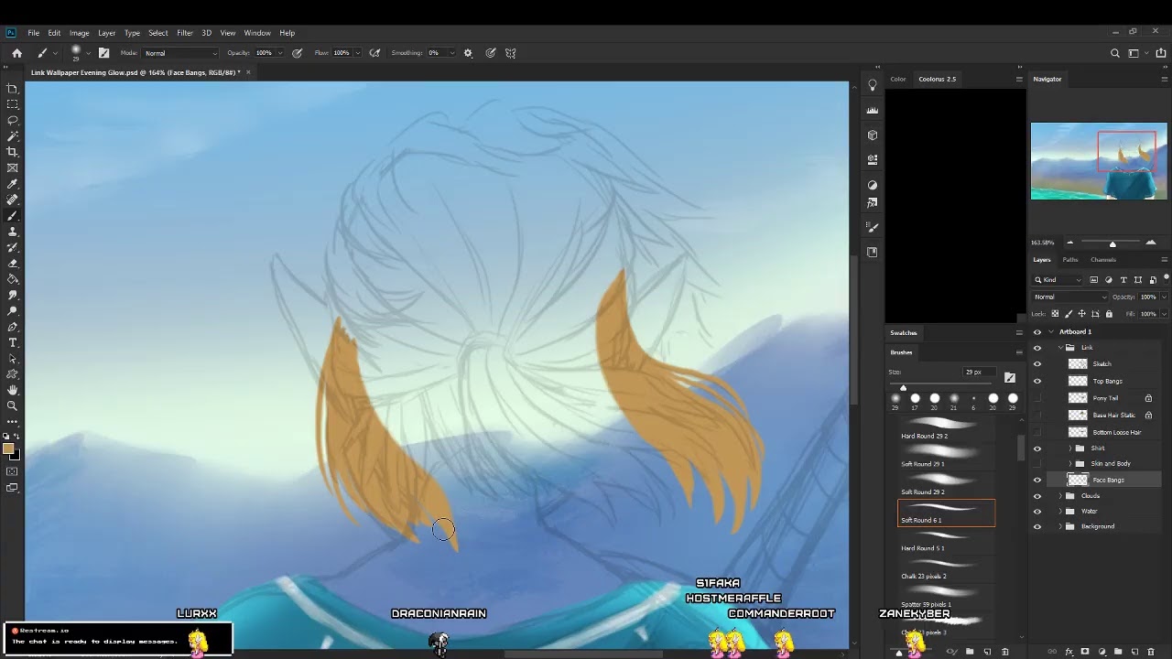Expand the Skin and Body group
This screenshot has width=1172, height=659.
click(x=1070, y=464)
